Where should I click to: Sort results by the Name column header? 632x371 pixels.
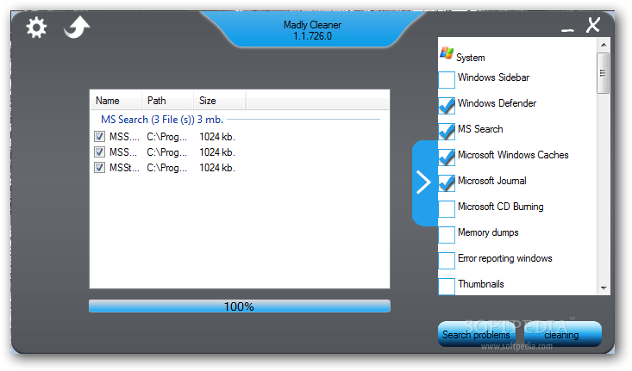click(x=116, y=101)
